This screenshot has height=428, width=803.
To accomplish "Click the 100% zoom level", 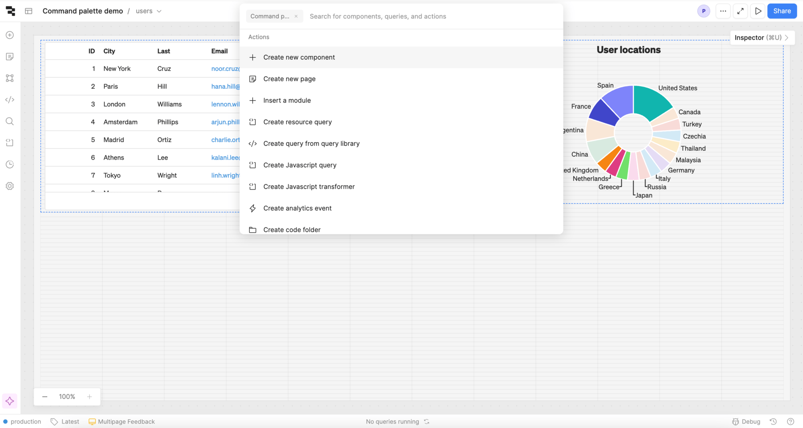I will coord(67,397).
